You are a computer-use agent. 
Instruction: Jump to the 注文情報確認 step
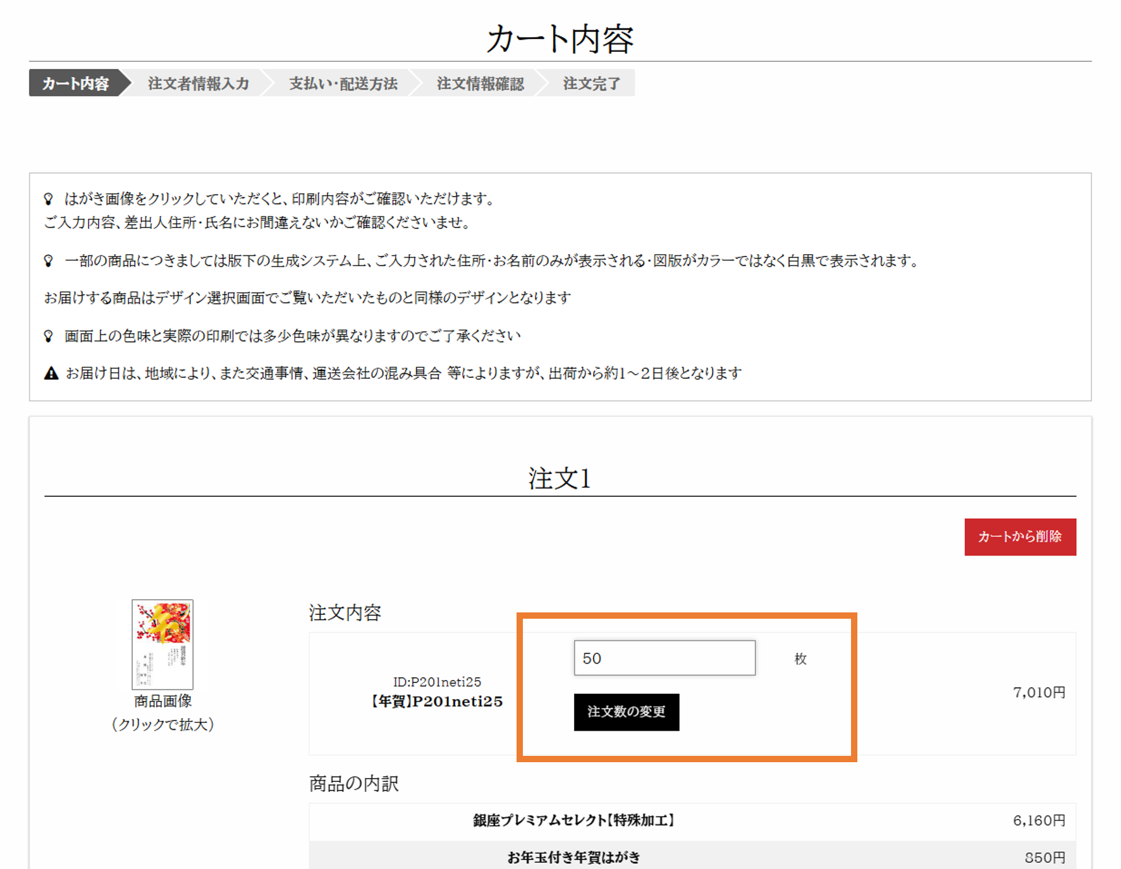480,83
